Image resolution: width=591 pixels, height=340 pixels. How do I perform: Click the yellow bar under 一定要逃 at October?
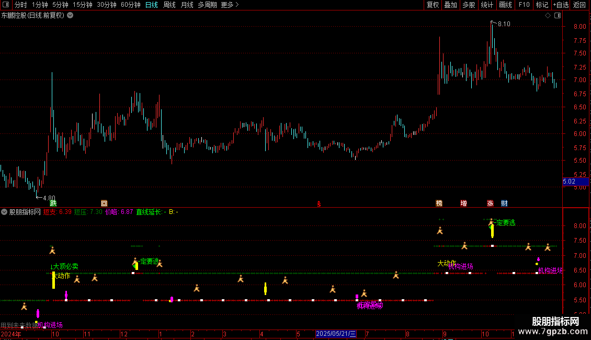coord(492,231)
